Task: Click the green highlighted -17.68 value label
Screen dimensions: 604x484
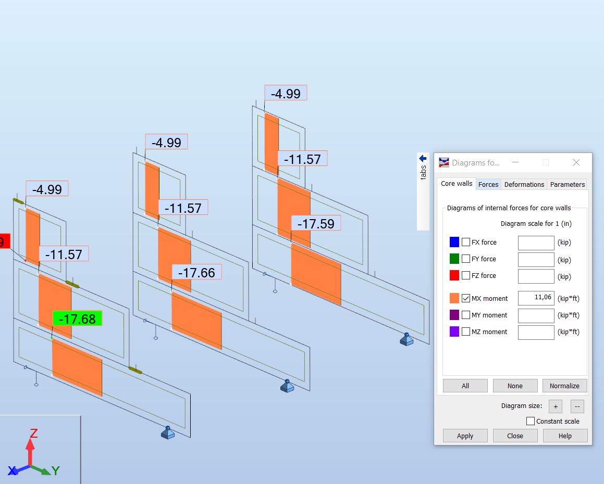Action: click(x=77, y=318)
